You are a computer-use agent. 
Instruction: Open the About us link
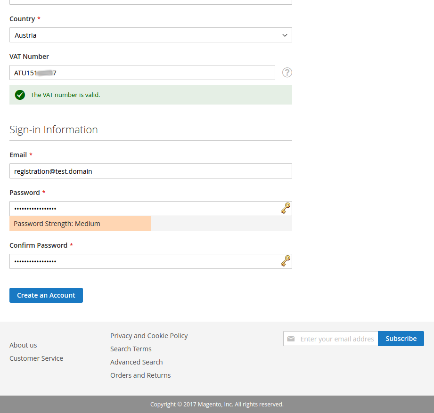(x=23, y=345)
